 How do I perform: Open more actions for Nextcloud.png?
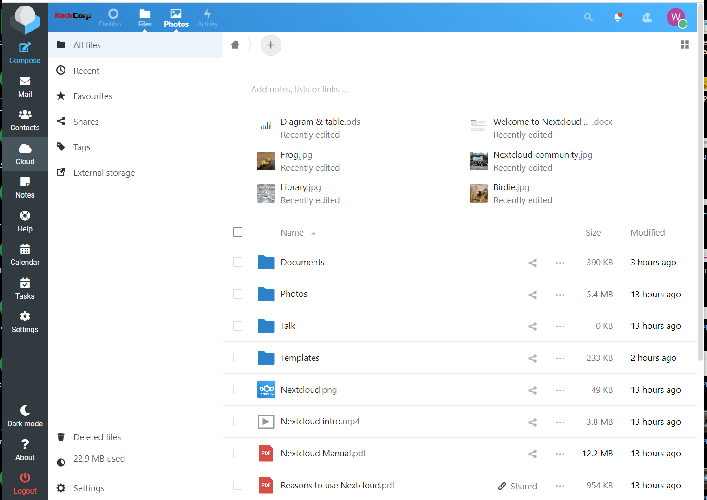point(560,391)
